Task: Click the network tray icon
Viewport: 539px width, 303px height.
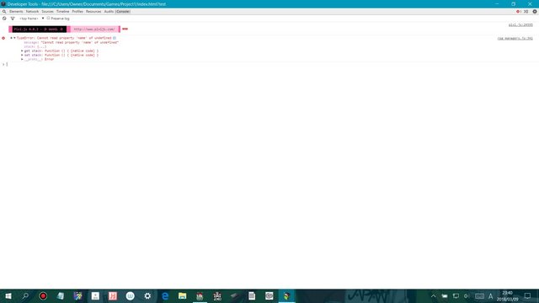Action: 456,295
